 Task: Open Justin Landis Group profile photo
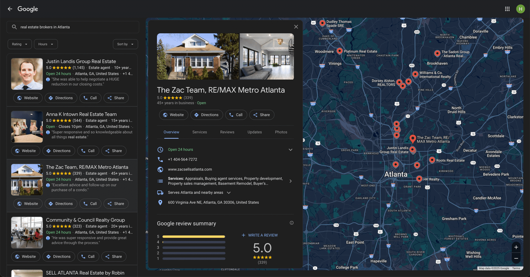tap(27, 74)
